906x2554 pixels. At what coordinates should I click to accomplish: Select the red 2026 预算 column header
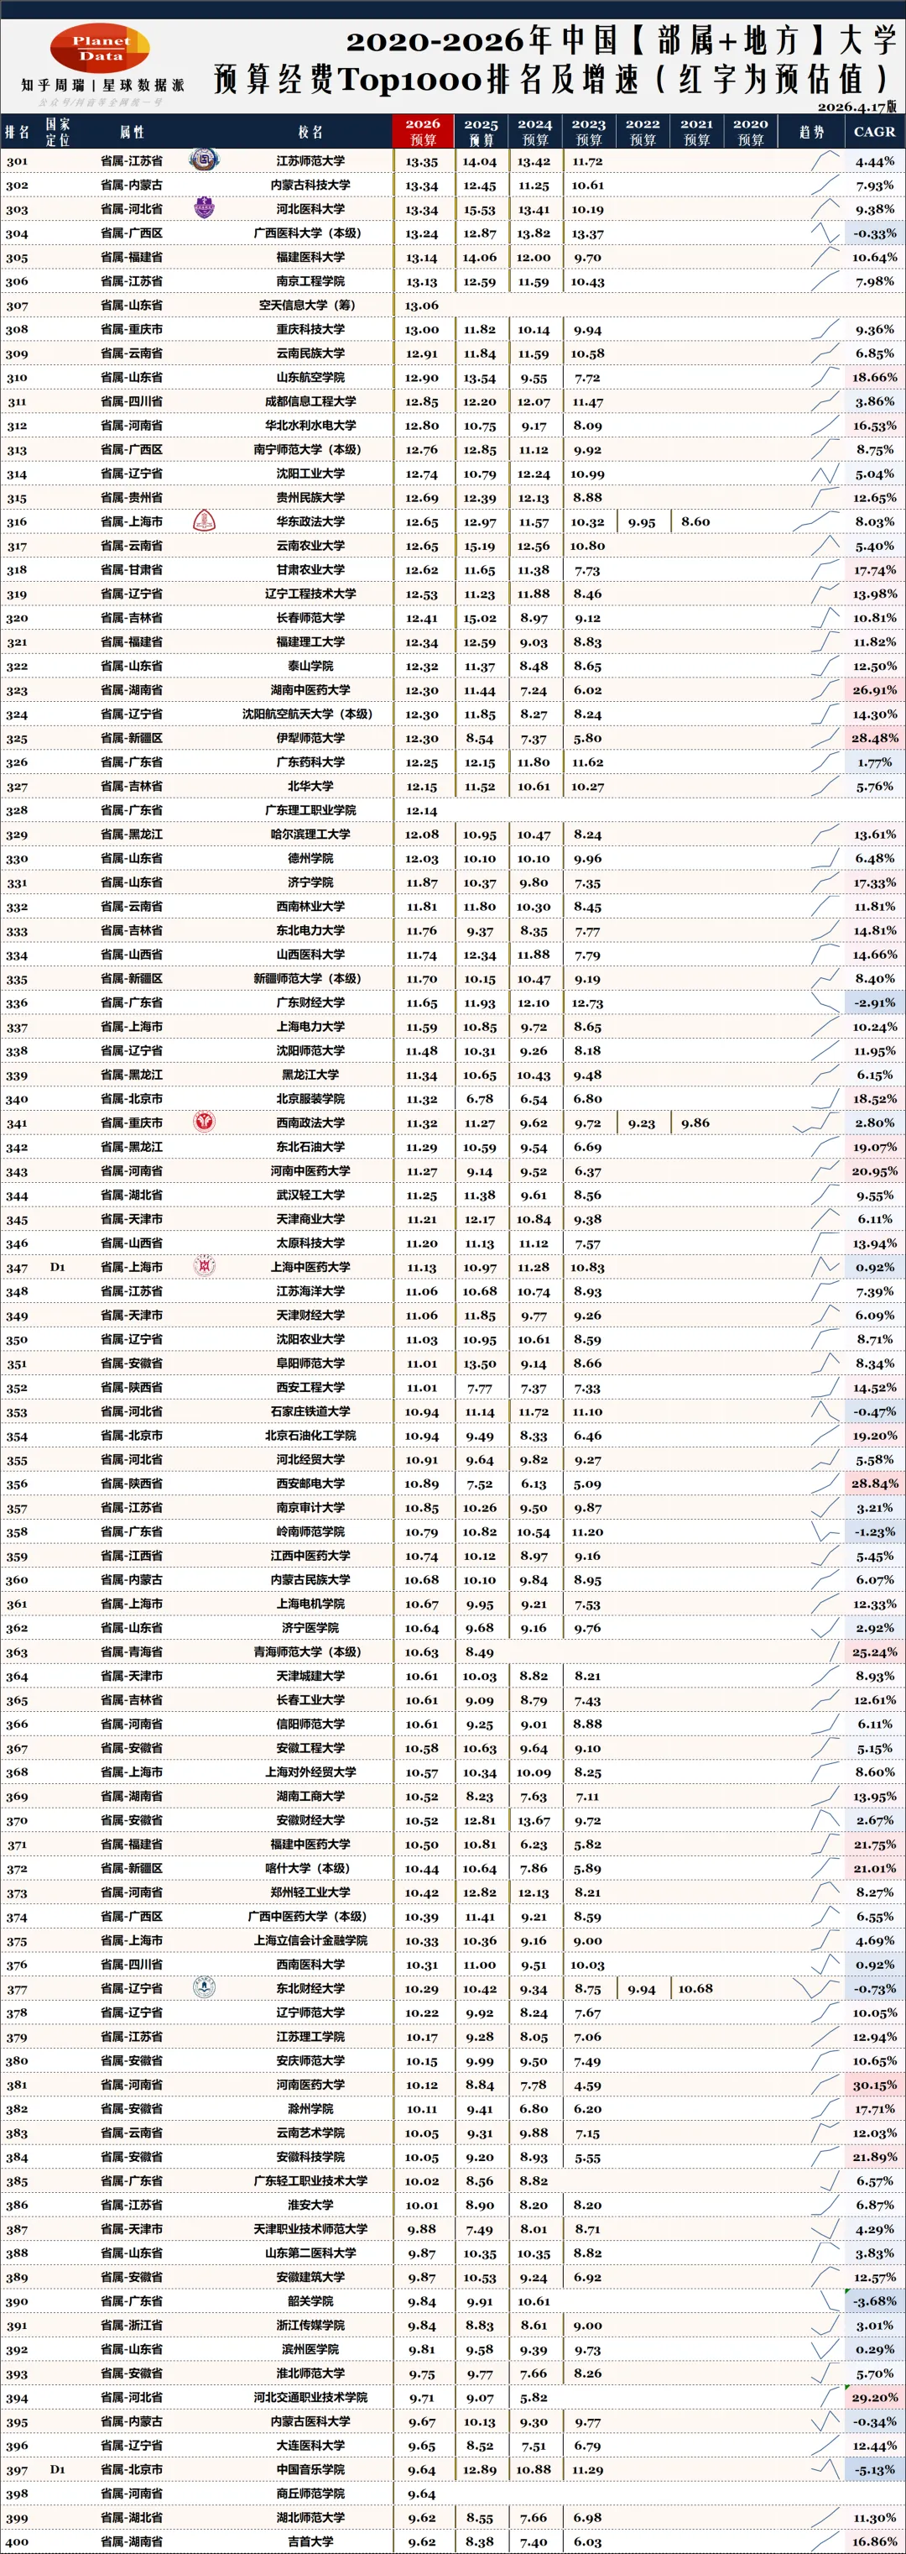coord(423,132)
